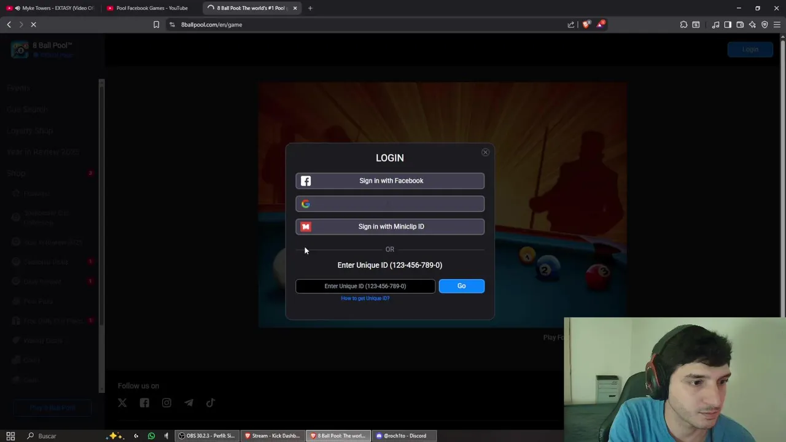The image size is (786, 442).
Task: Switch to the Myke Towers EXTASY tab
Action: click(x=52, y=8)
